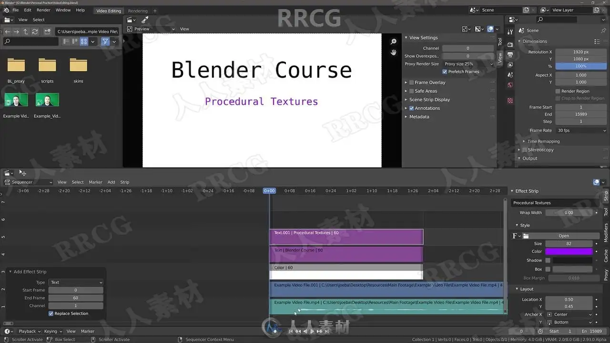Open the View Layer properties tab icon
The image size is (610, 343).
point(510,65)
